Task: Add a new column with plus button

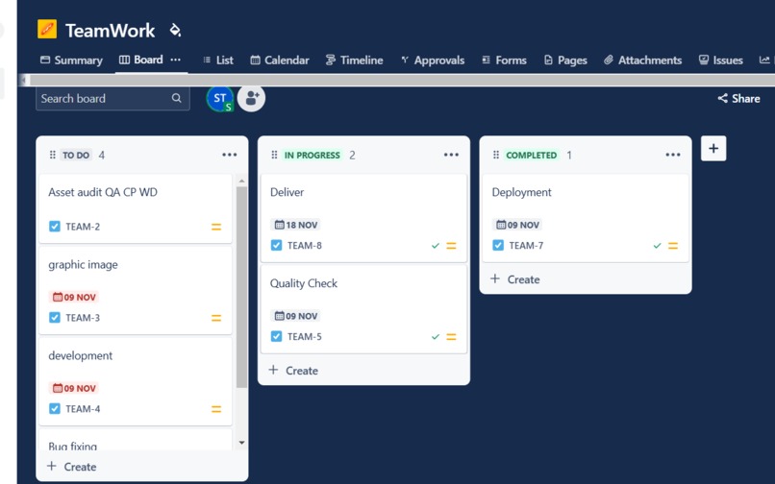Action: (713, 148)
